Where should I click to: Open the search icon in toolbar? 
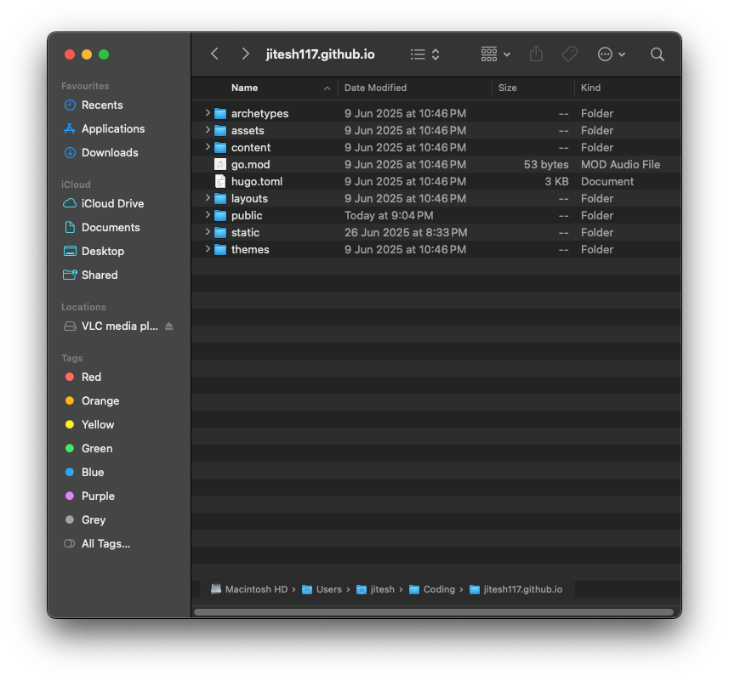click(x=657, y=54)
